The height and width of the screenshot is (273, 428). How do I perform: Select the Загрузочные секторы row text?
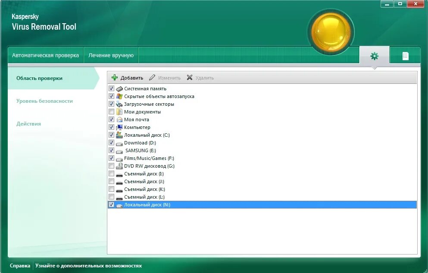[x=149, y=104]
